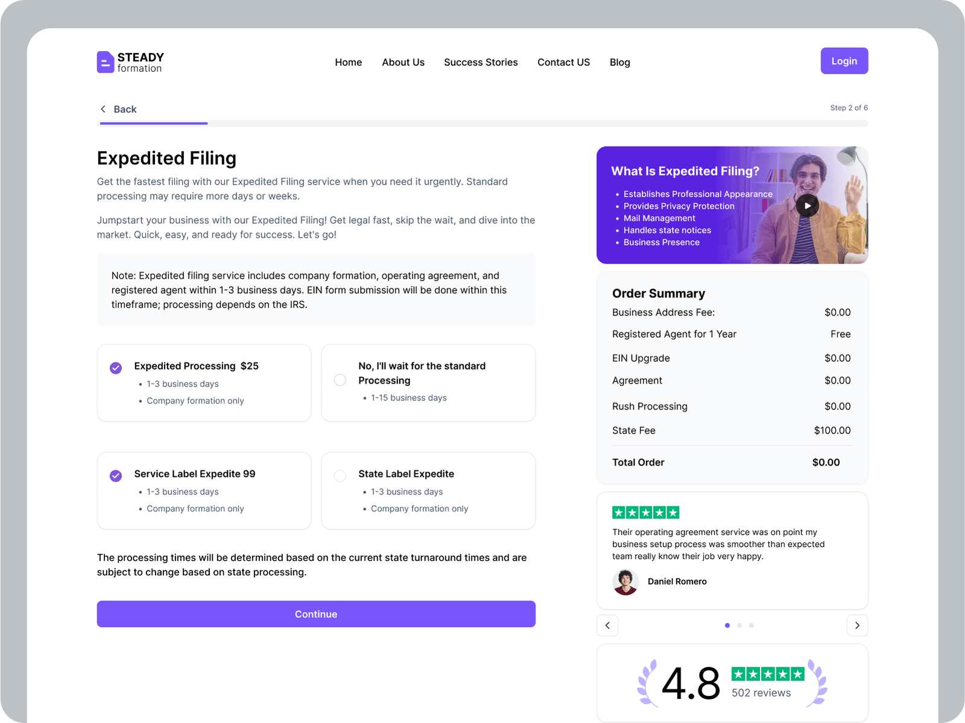965x723 pixels.
Task: Click the green five-star testimonial rating
Action: pyautogui.click(x=645, y=513)
